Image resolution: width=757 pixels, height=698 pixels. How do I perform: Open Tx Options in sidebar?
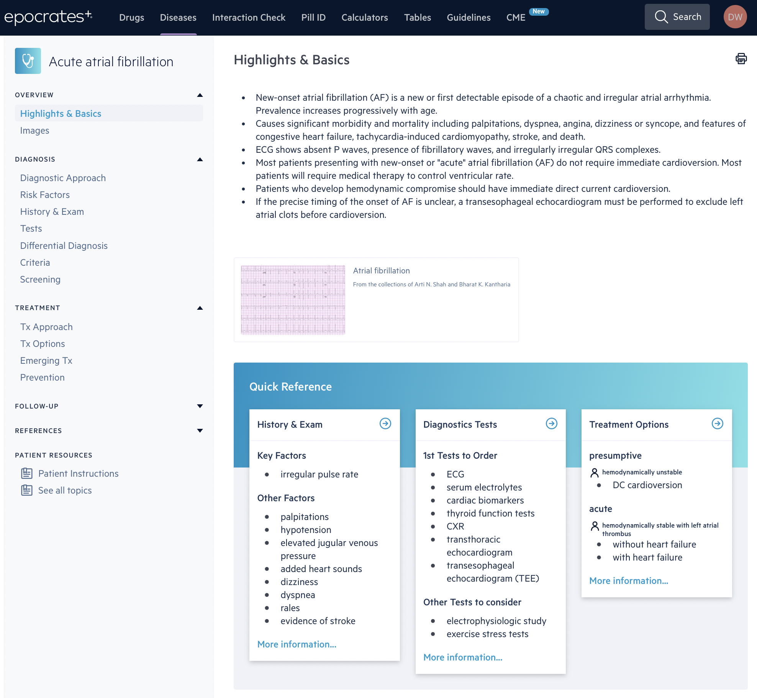pyautogui.click(x=43, y=343)
